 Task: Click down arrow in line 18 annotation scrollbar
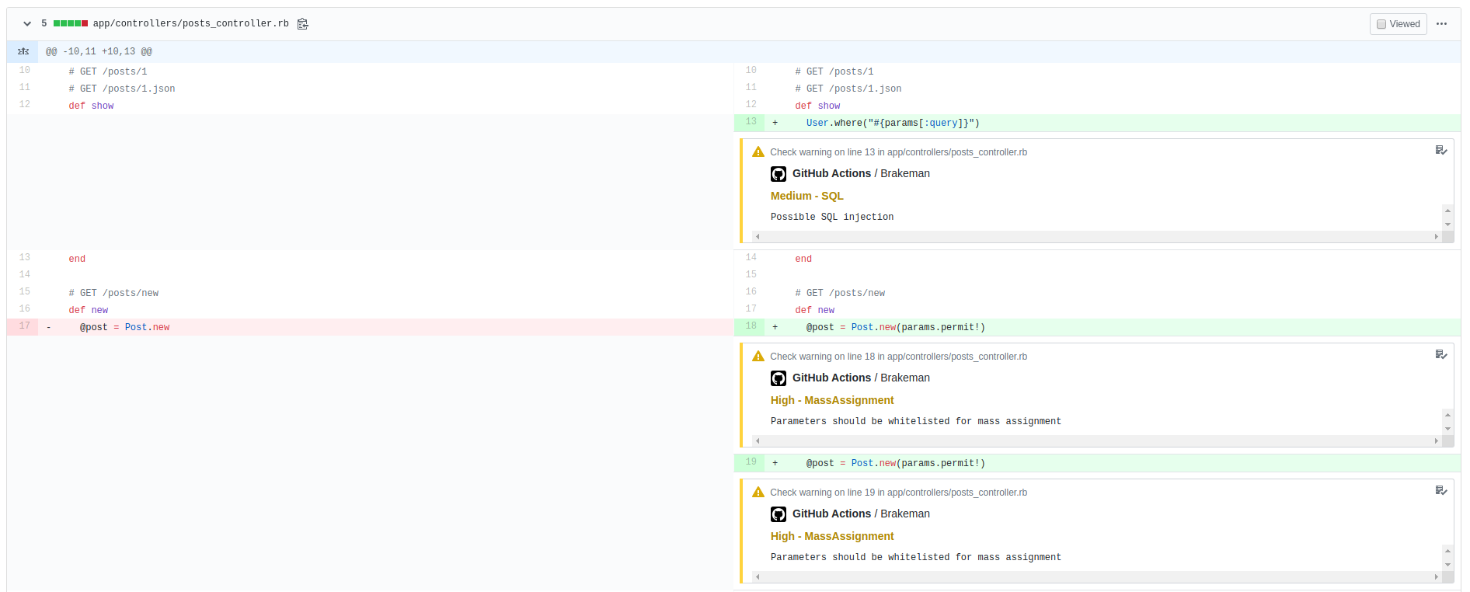point(1447,429)
